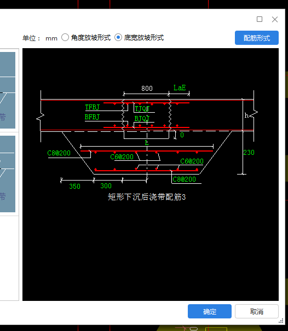Edit the LaE anchorage length label
288x331 pixels.
[180, 88]
